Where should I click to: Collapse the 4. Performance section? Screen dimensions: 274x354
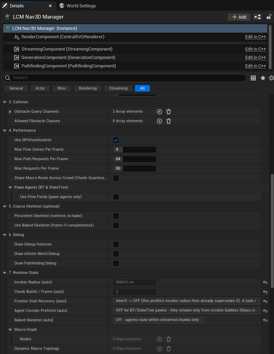click(x=5, y=131)
